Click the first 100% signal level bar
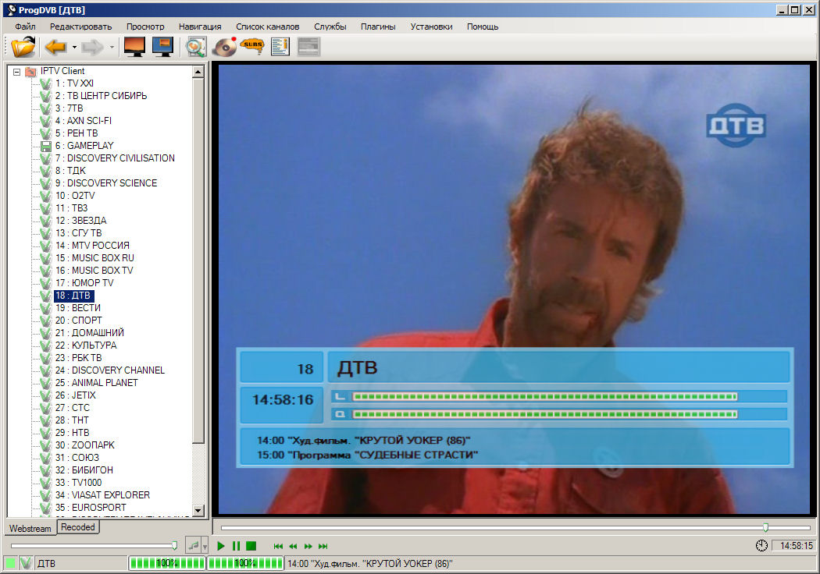820x574 pixels. pos(167,563)
